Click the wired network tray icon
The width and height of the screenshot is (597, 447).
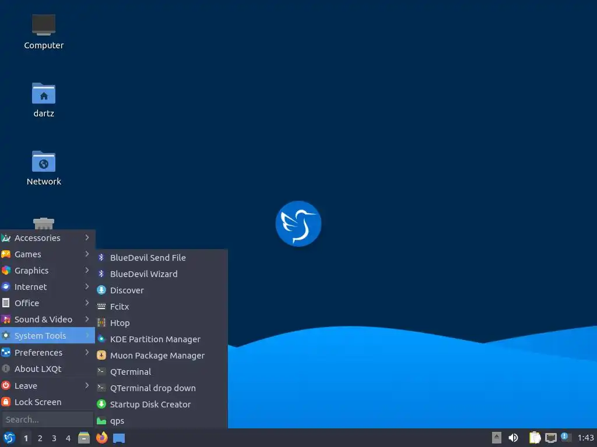[x=551, y=438]
